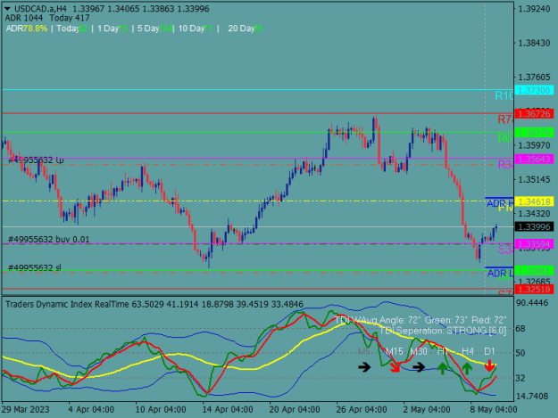Screen dimensions: 558x418
Task: Click the green R6 level label
Action: [505, 138]
